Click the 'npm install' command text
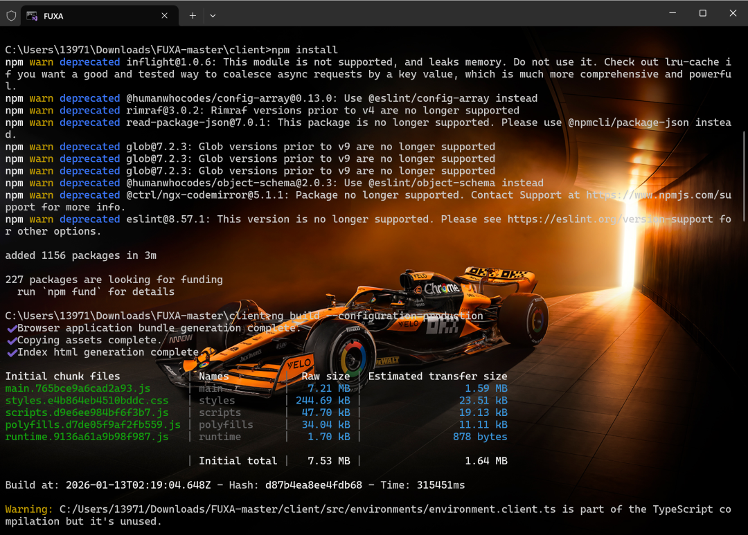748x535 pixels. click(x=305, y=50)
